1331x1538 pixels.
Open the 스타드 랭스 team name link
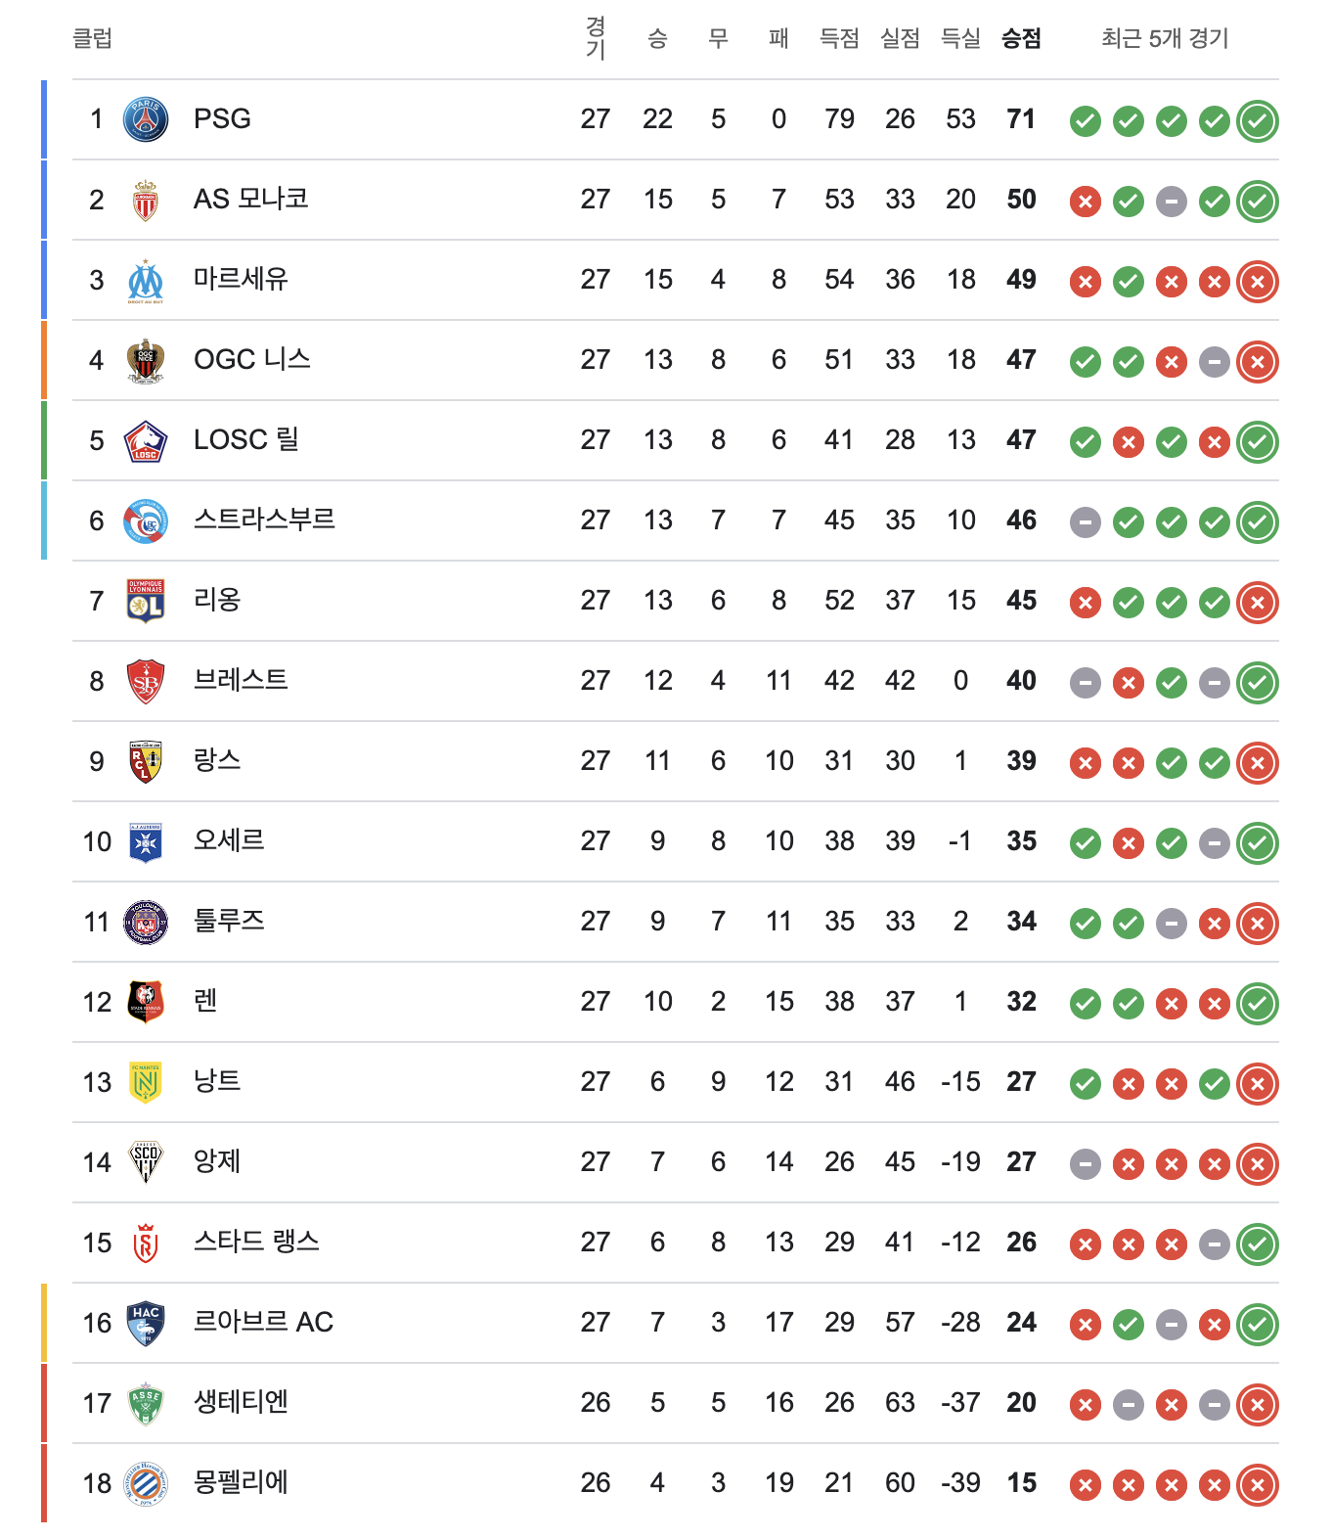point(256,1242)
